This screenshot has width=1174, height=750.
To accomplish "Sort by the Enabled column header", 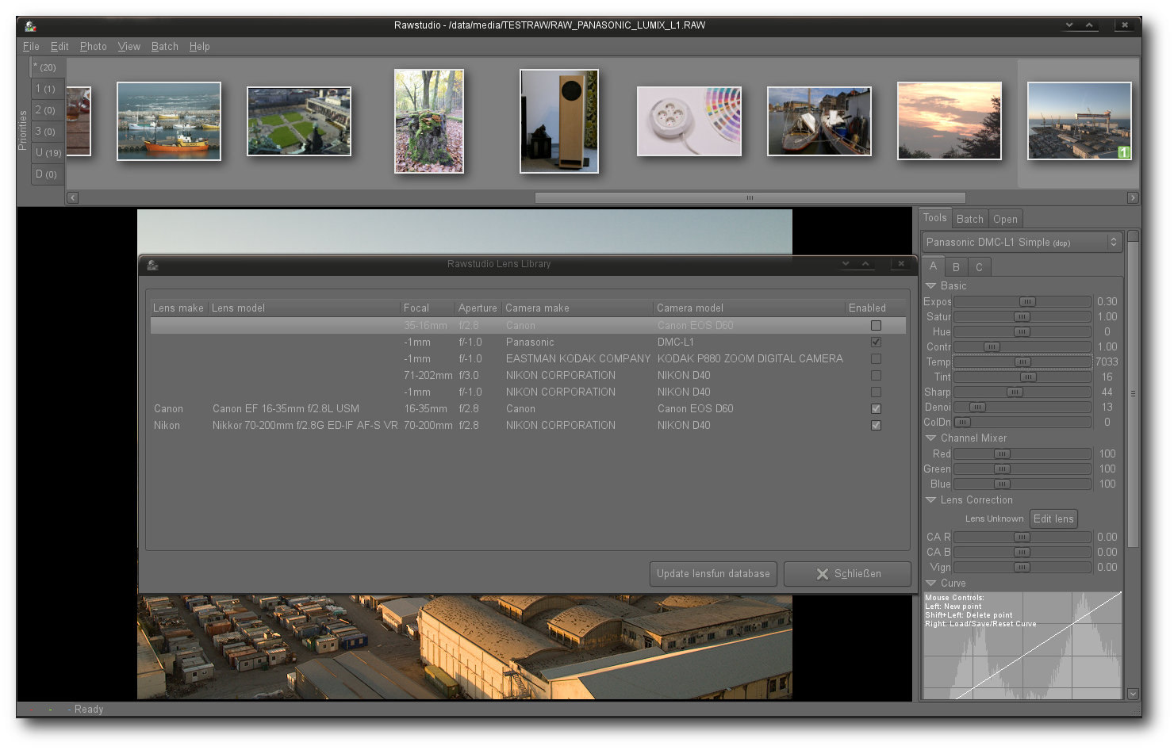I will point(876,308).
